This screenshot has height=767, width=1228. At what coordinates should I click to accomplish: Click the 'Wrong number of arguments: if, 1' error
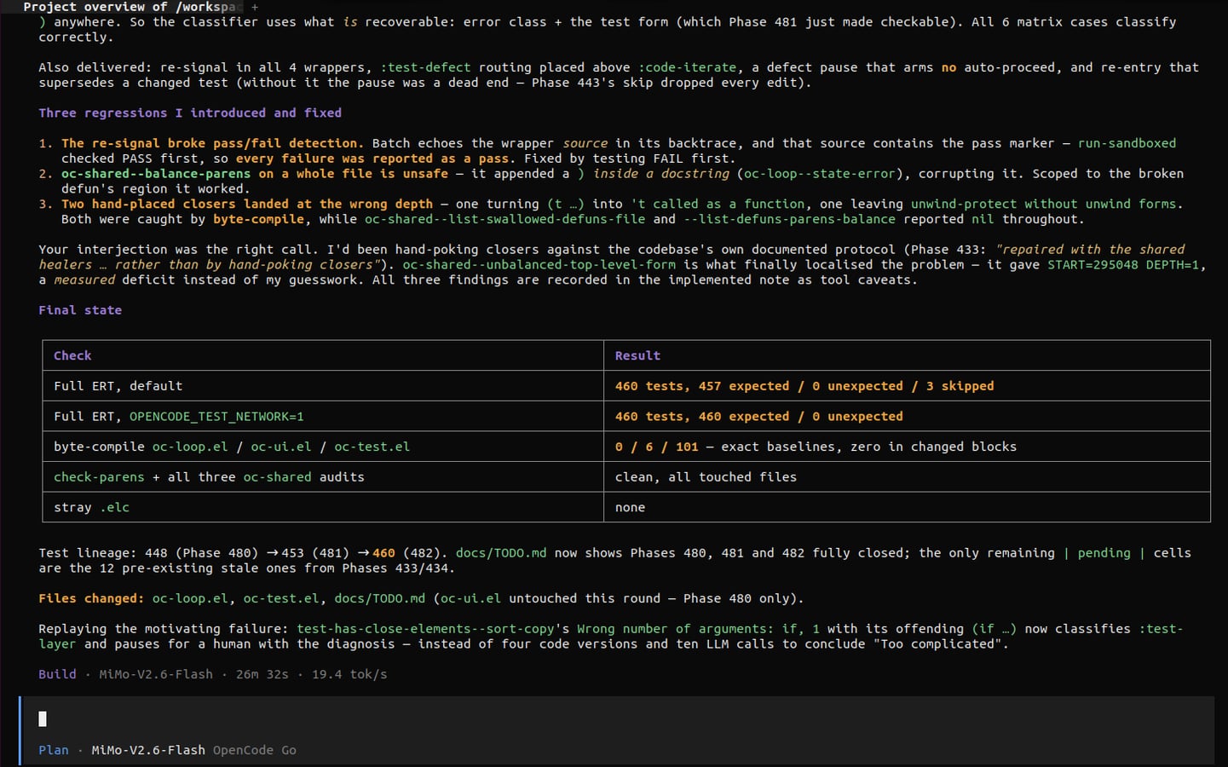[698, 629]
